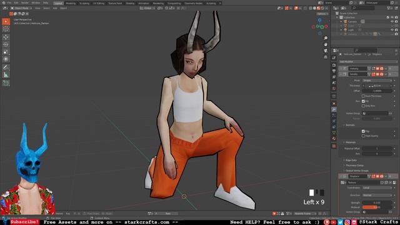Screen dimensions: 400x225
Task: Click the Thickness value field
Action: (377, 86)
